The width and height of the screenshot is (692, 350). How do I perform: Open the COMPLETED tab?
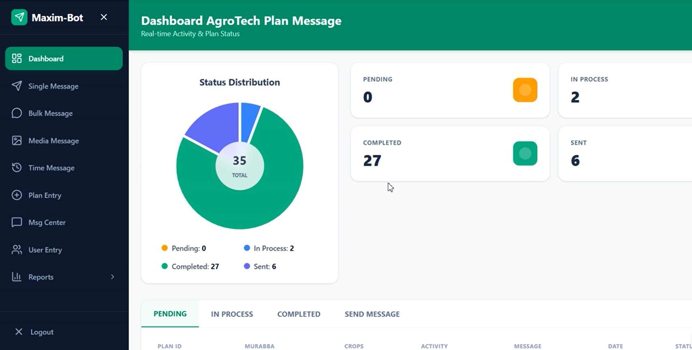point(299,314)
